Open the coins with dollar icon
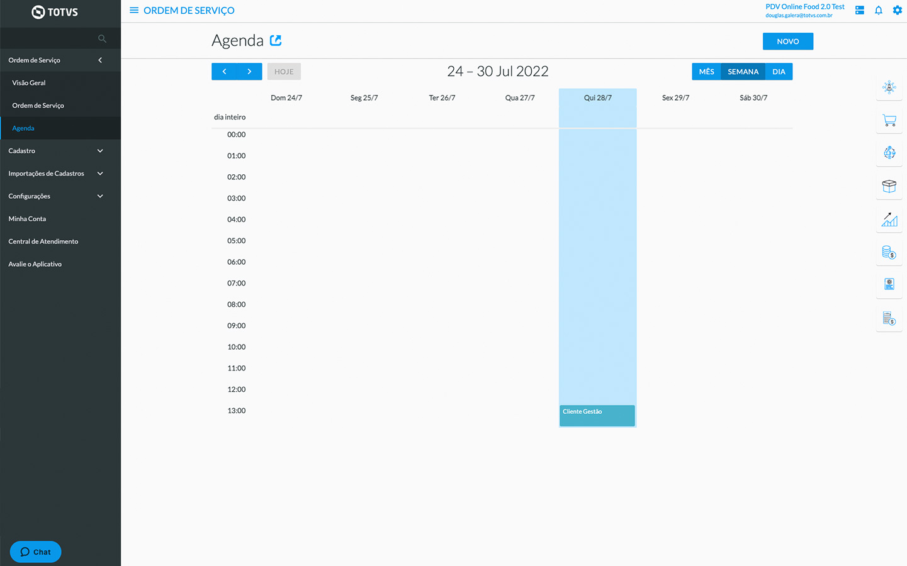Image resolution: width=907 pixels, height=566 pixels. [889, 252]
